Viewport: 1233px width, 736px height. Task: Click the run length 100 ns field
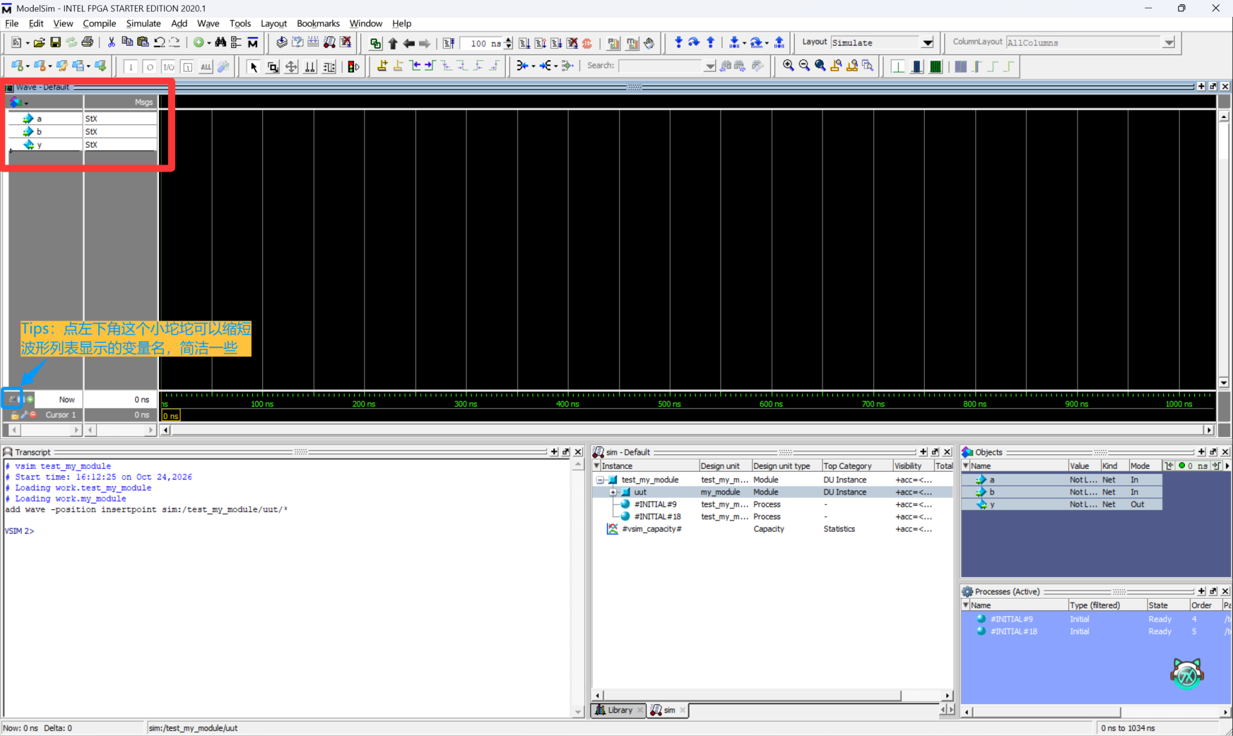coord(482,43)
